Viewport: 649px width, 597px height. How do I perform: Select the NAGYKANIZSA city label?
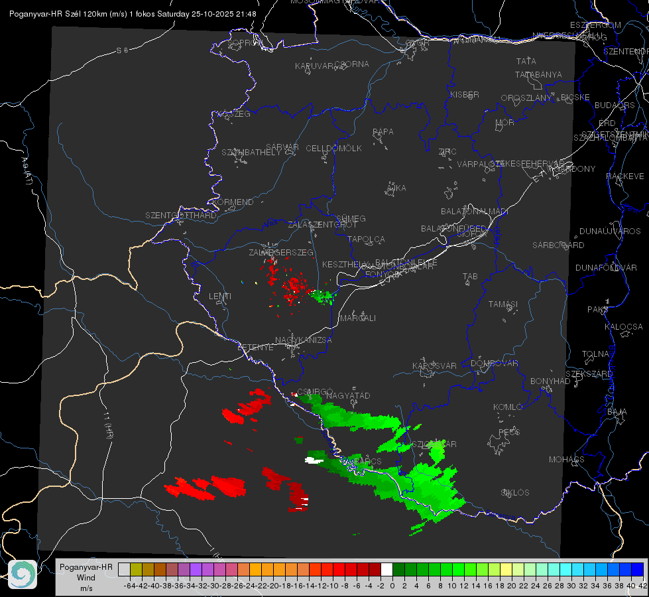click(304, 340)
